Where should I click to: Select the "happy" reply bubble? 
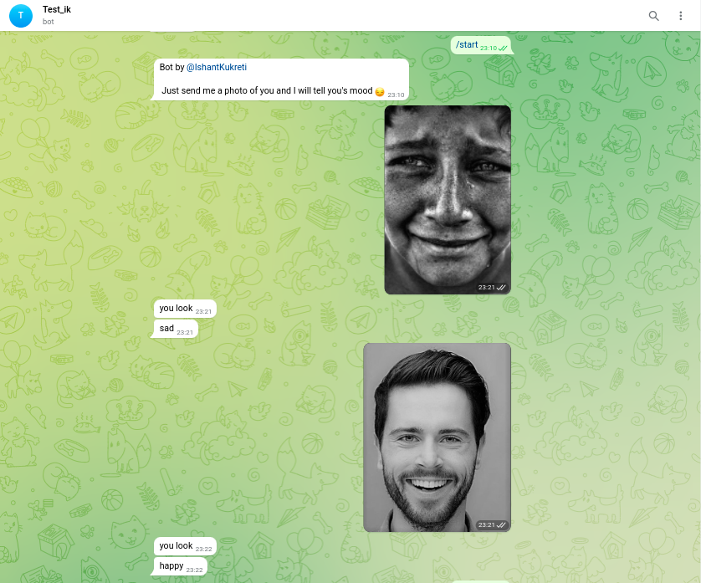point(171,566)
